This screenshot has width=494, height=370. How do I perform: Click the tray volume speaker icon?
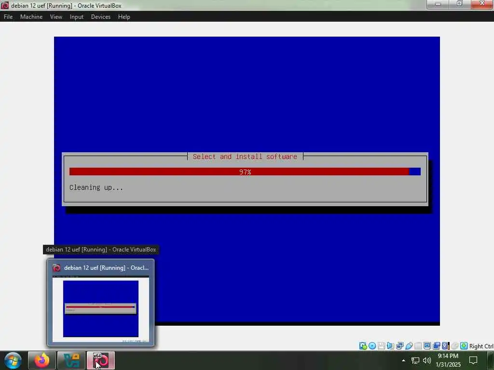pyautogui.click(x=427, y=360)
